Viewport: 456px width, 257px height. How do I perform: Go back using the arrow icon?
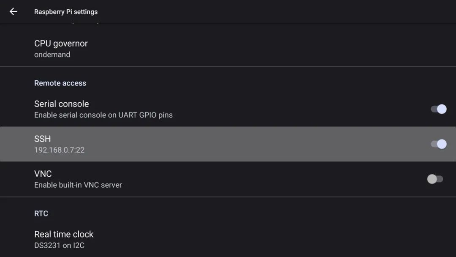14,12
